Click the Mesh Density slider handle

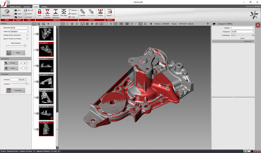click(x=25, y=45)
